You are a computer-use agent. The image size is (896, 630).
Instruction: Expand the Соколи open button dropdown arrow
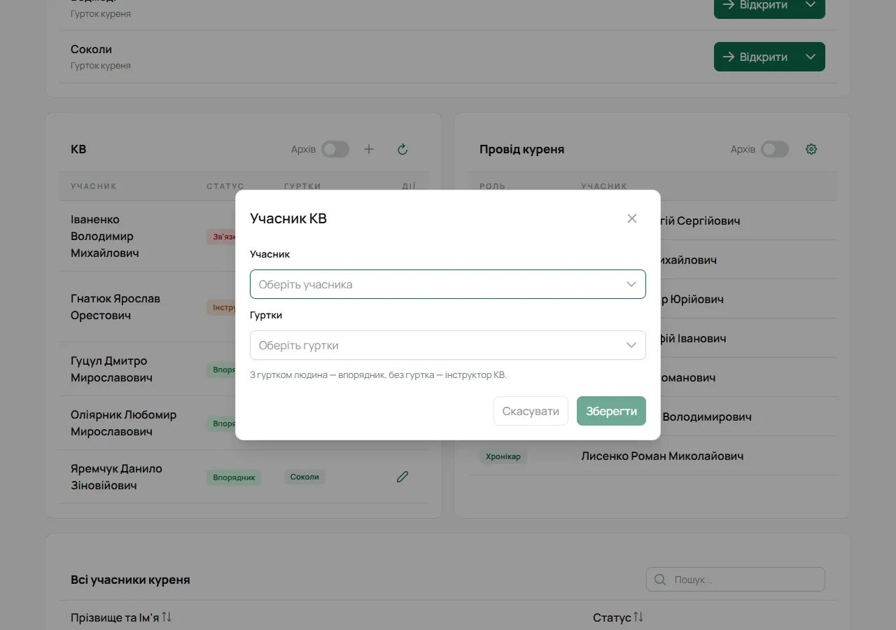pos(811,57)
